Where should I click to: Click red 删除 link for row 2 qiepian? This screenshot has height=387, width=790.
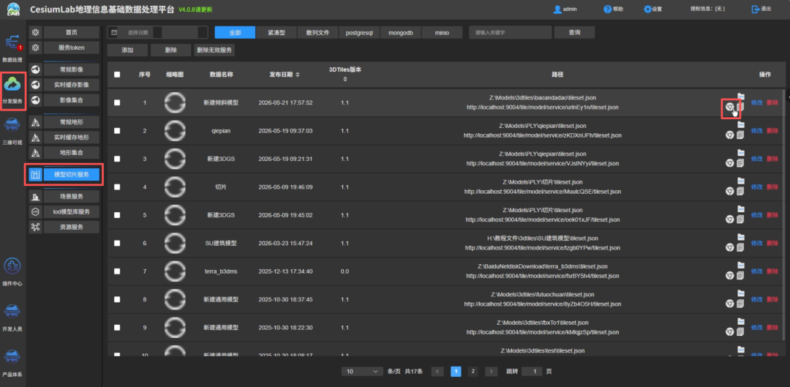coord(772,130)
